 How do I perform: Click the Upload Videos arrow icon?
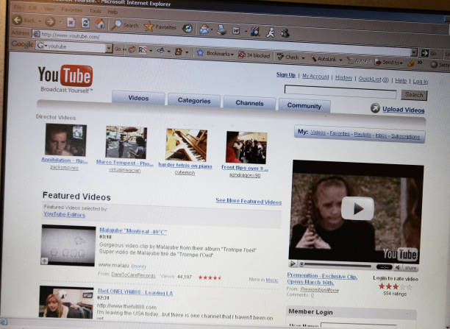pyautogui.click(x=375, y=109)
